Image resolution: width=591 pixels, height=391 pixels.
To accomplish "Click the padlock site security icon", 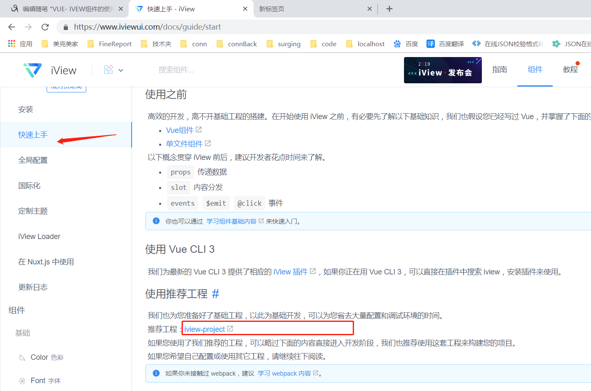I will click(65, 27).
